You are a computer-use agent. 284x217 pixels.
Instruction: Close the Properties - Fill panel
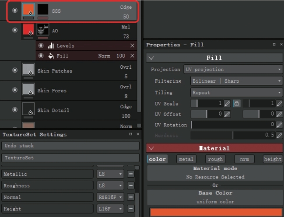point(281,44)
